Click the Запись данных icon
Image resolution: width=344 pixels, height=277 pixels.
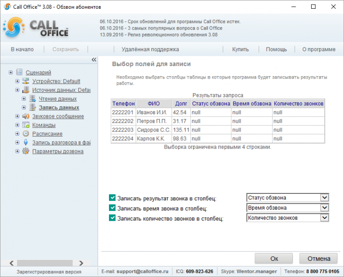pyautogui.click(x=32, y=108)
